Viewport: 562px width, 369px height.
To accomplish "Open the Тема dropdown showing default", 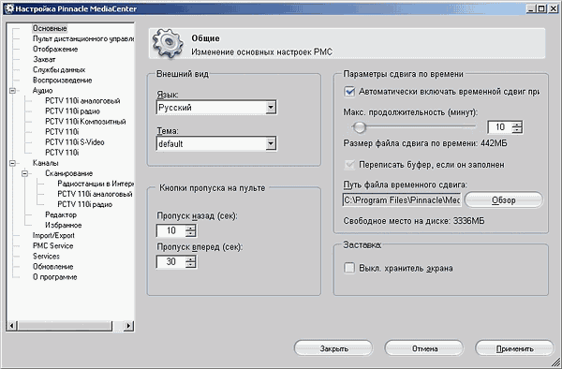I will [216, 143].
